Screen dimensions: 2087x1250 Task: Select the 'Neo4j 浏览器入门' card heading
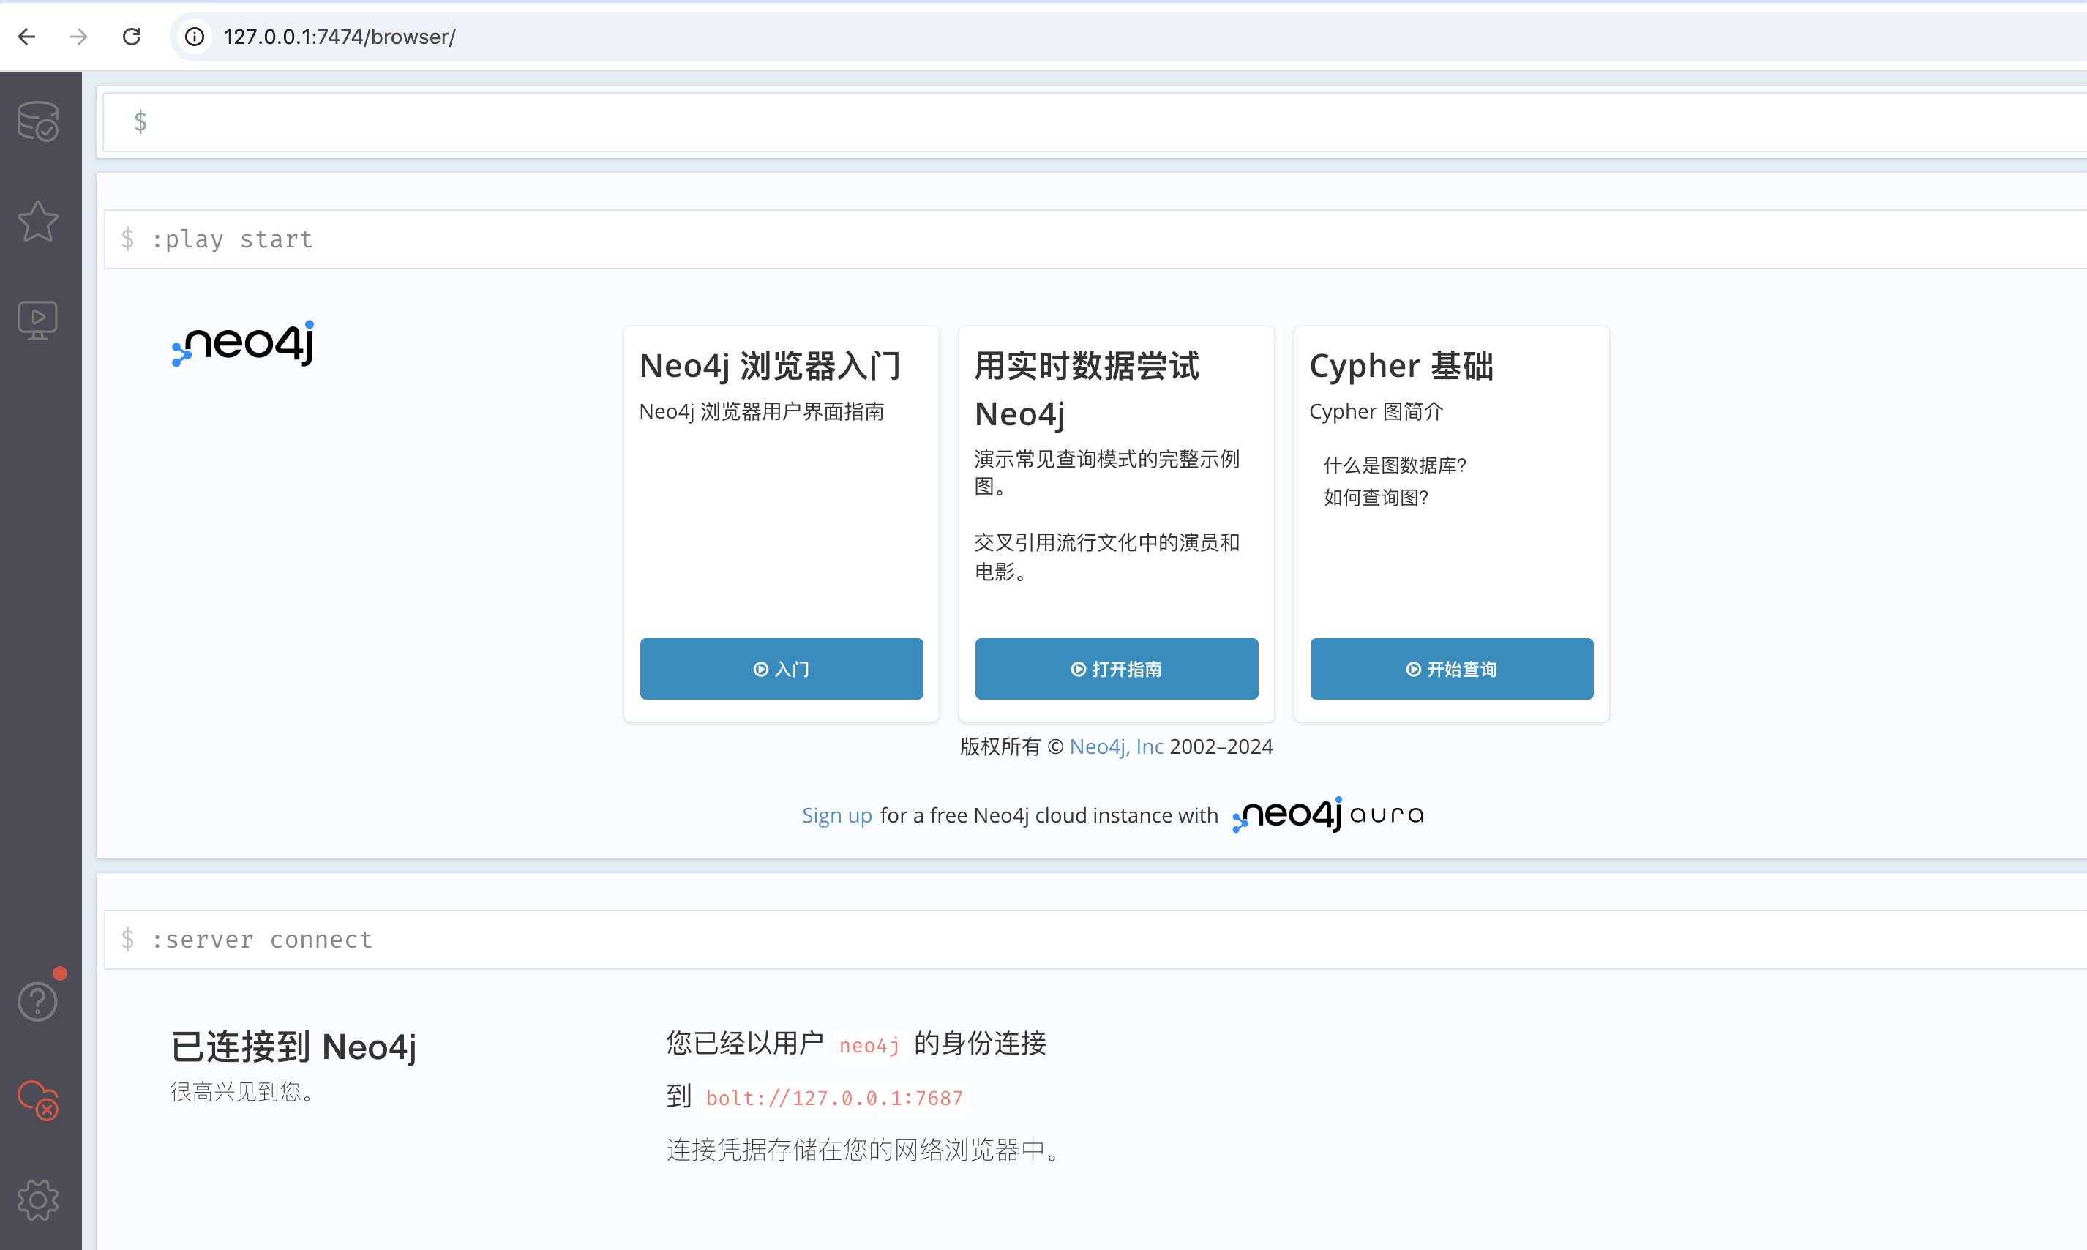pyautogui.click(x=770, y=366)
